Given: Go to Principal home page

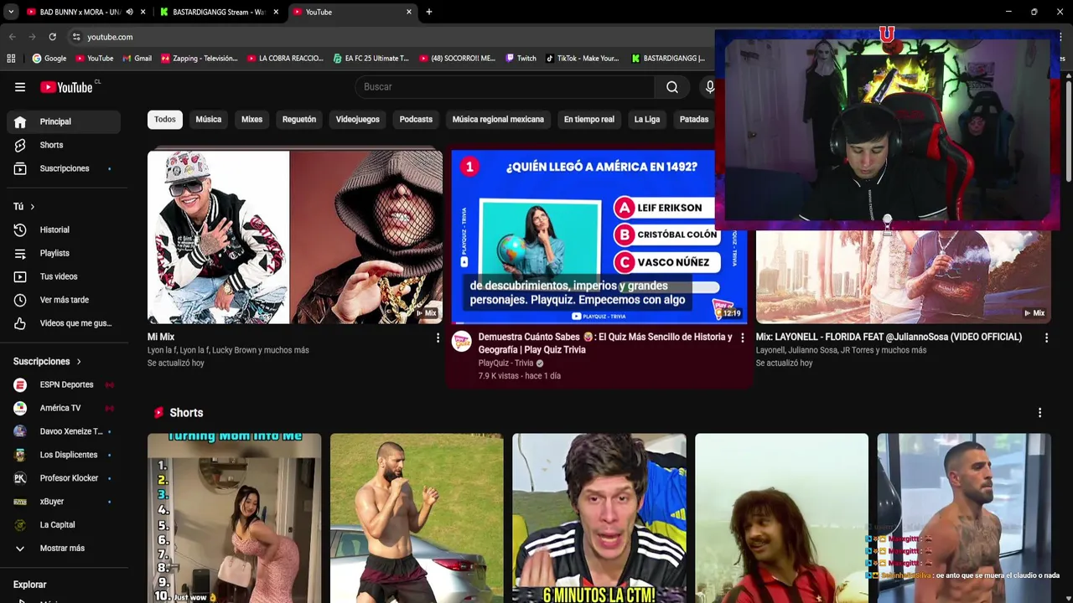Looking at the screenshot, I should coord(64,121).
